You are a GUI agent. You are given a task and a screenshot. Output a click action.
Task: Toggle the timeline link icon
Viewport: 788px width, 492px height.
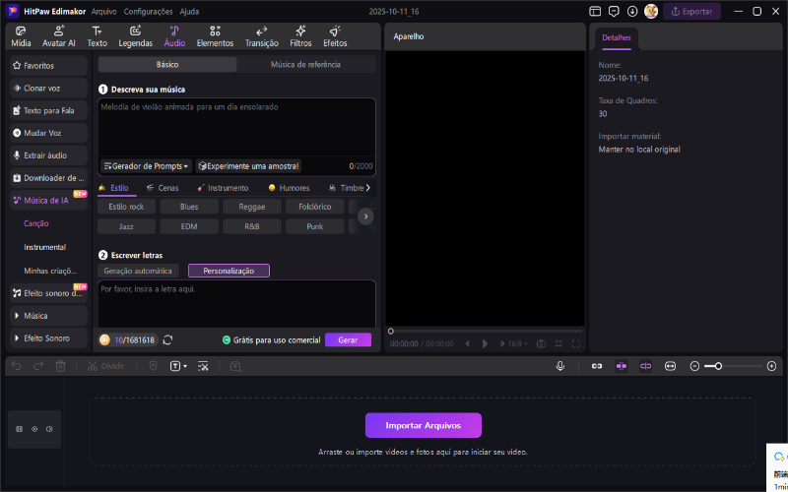pyautogui.click(x=597, y=366)
